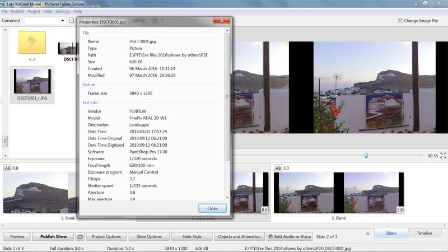The image size is (448, 252).
Task: Click the 0.8 transition value on slide 1
Action: click(x=16, y=168)
